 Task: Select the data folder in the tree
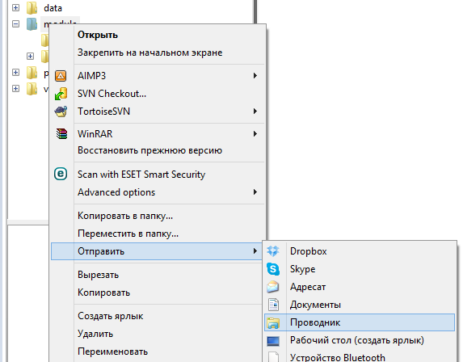[53, 8]
